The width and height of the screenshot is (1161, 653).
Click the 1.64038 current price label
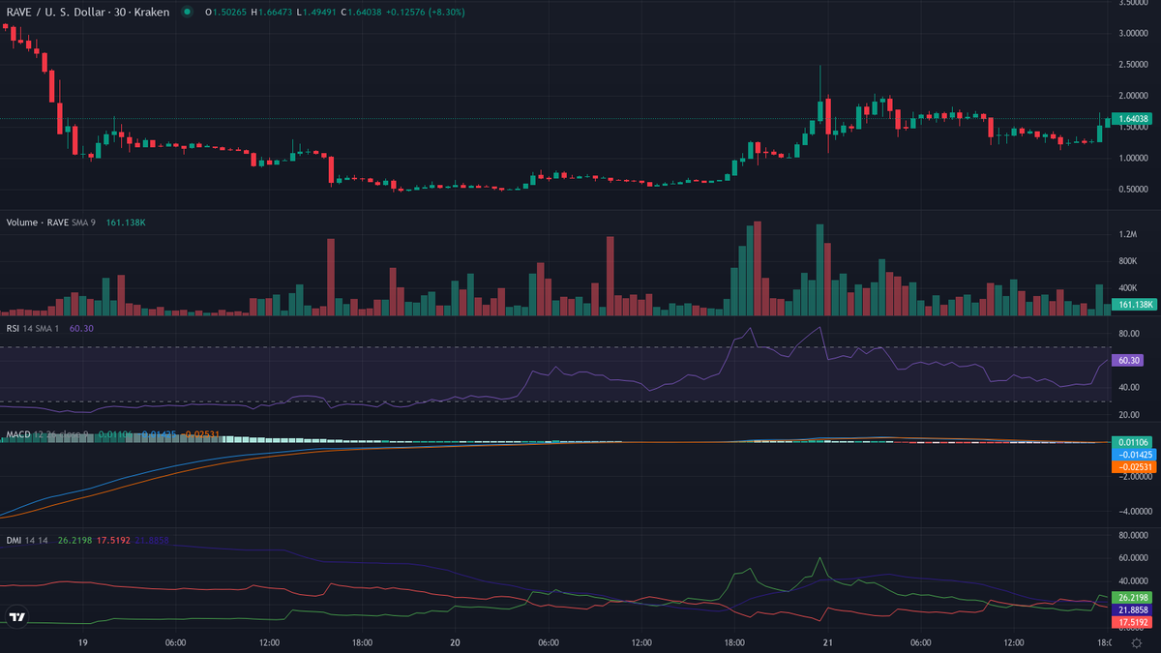(x=1133, y=119)
